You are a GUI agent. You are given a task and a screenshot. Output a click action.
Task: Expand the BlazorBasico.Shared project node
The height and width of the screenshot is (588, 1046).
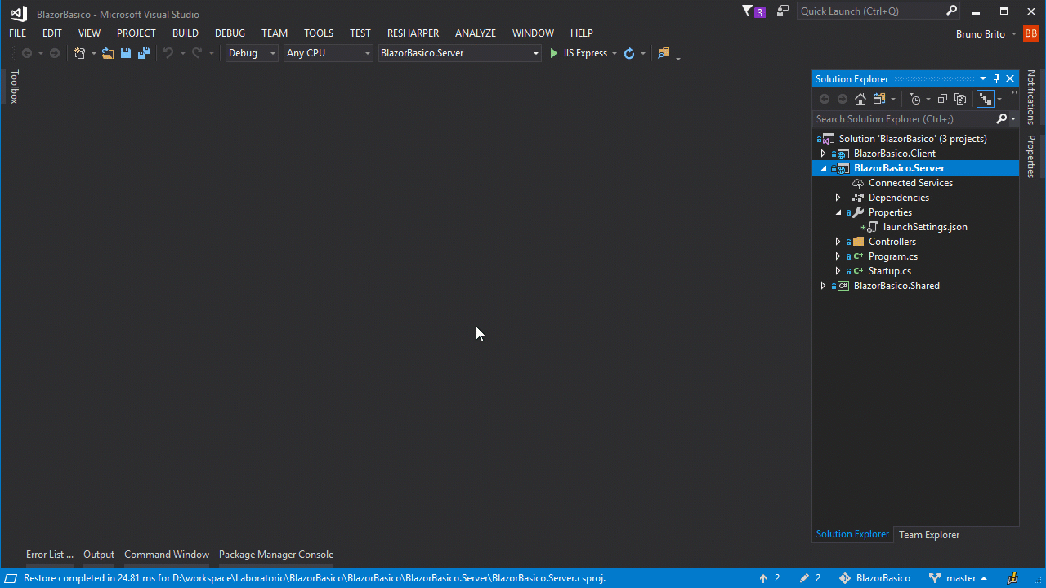pos(823,286)
